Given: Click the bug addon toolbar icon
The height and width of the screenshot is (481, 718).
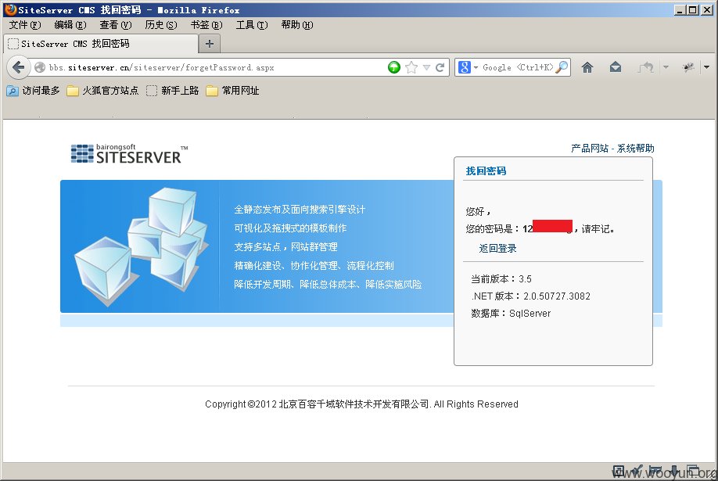Looking at the screenshot, I should (688, 67).
